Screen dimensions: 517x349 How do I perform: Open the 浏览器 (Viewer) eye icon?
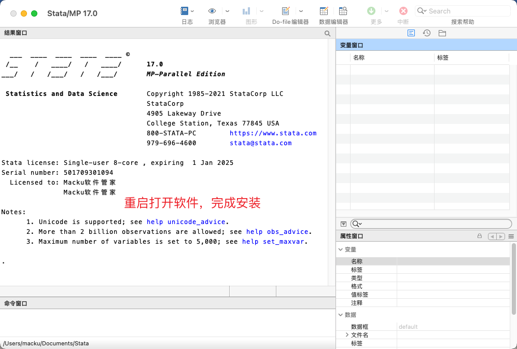pyautogui.click(x=212, y=11)
